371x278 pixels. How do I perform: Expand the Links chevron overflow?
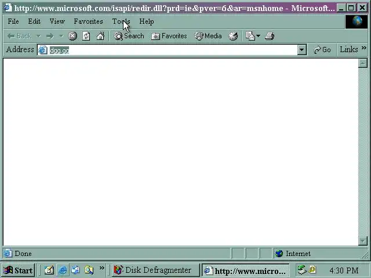(364, 48)
